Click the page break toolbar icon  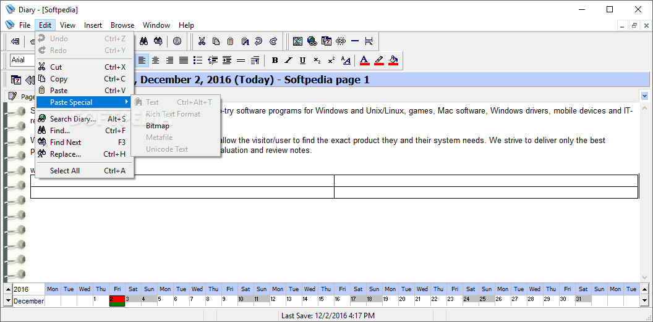(369, 41)
